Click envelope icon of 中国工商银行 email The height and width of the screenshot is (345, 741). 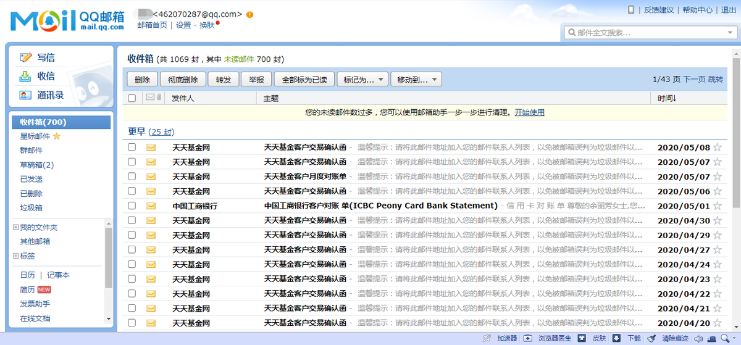151,206
